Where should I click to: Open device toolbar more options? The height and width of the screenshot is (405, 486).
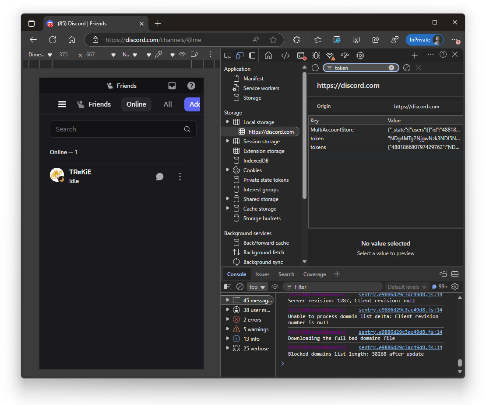point(211,55)
